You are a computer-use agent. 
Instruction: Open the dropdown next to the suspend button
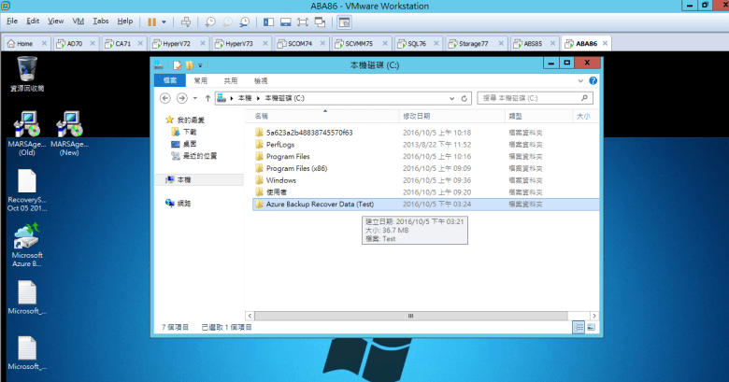(164, 21)
